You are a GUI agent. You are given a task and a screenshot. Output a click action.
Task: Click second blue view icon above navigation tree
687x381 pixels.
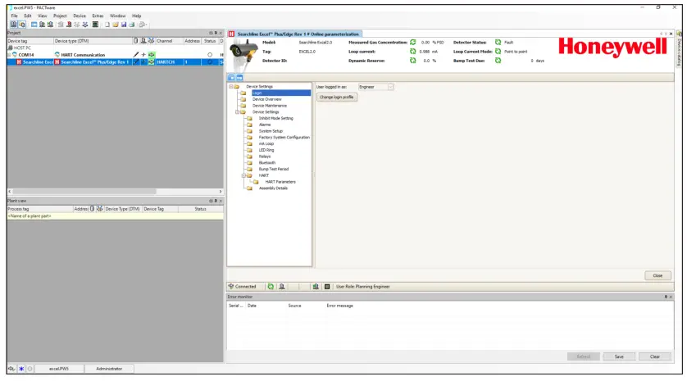click(239, 77)
